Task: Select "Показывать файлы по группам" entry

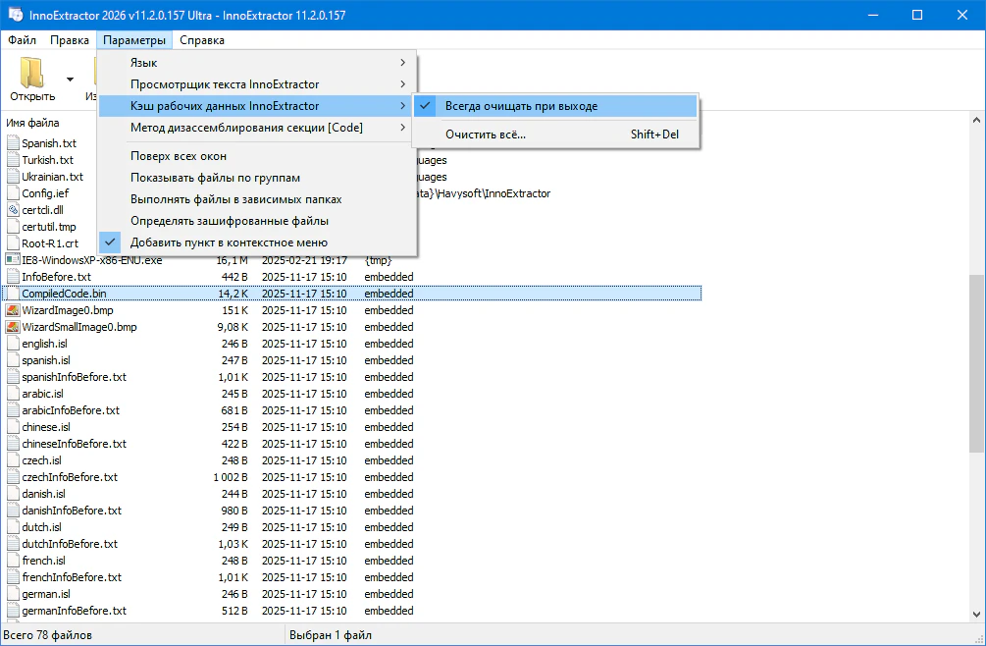Action: 215,178
